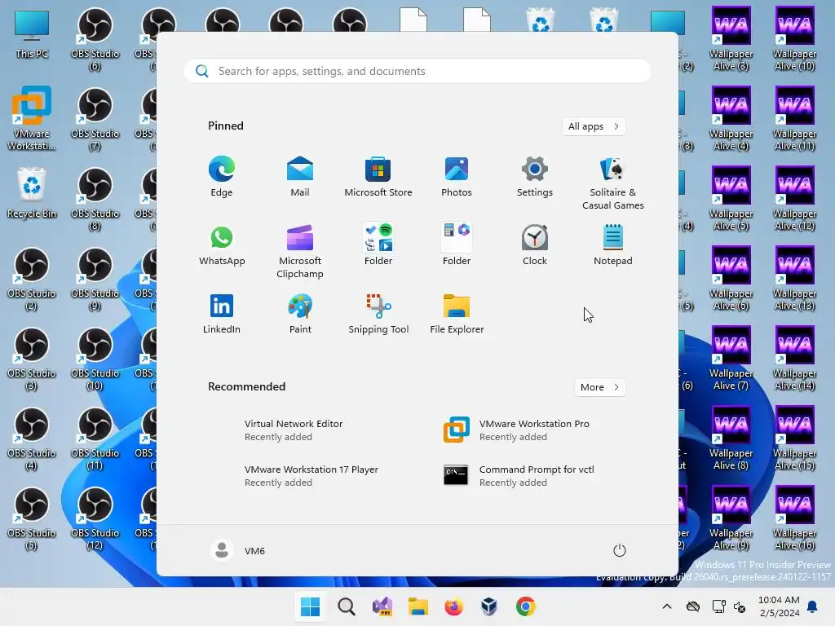Open network status tray icon
Viewport: 835px width, 626px height.
click(x=719, y=606)
